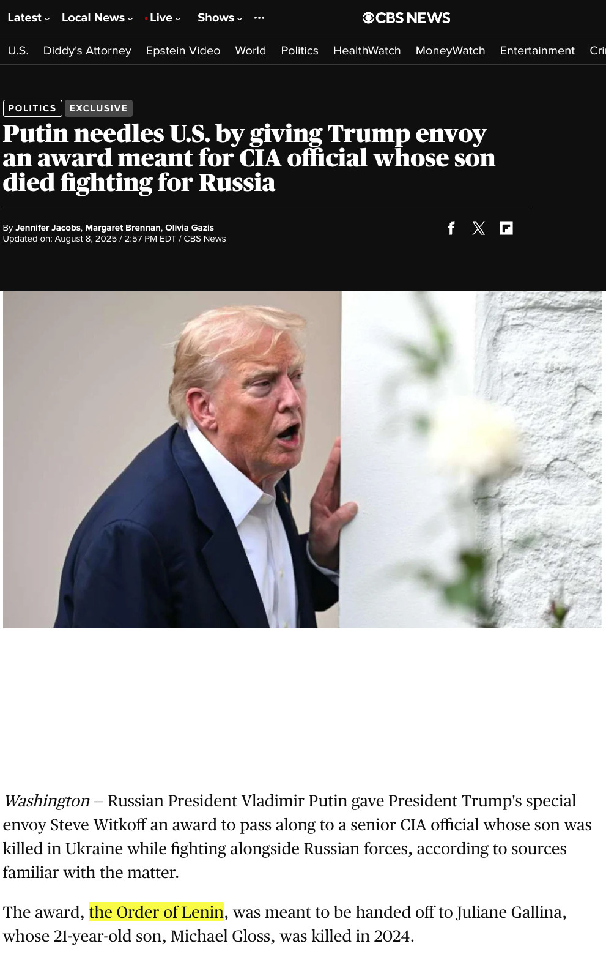Viewport: 606px width, 960px height.
Task: Click the EXCLUSIVE label badge
Action: coord(98,108)
